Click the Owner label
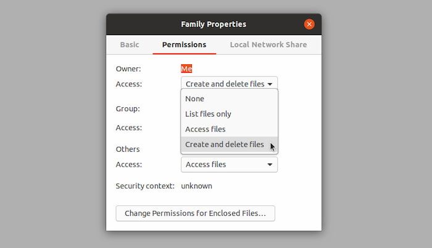 (128, 68)
